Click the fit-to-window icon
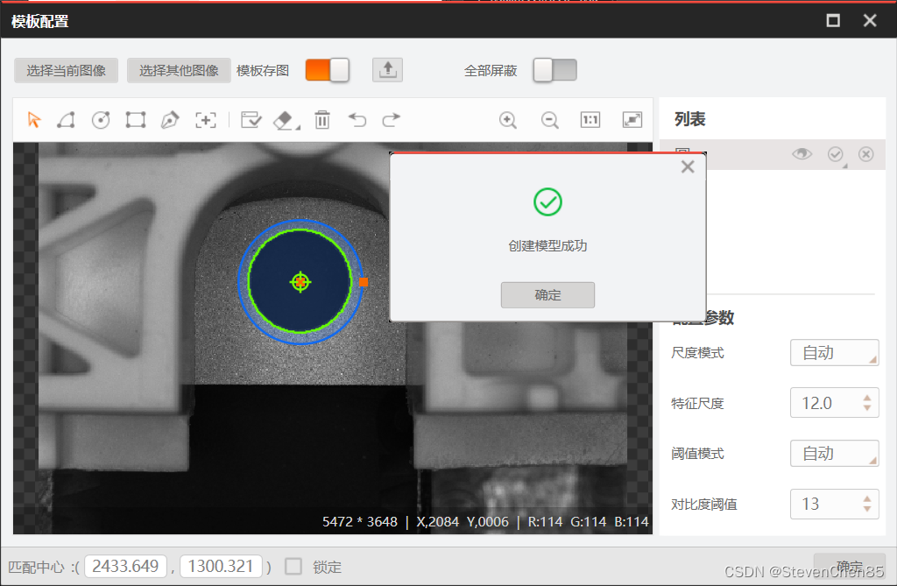Screen dimensions: 897x586 632,120
